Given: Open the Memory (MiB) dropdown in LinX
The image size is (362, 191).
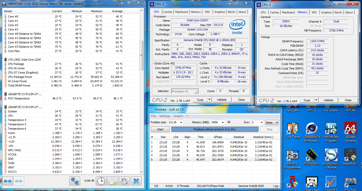Looking at the screenshot, I should click(223, 122).
